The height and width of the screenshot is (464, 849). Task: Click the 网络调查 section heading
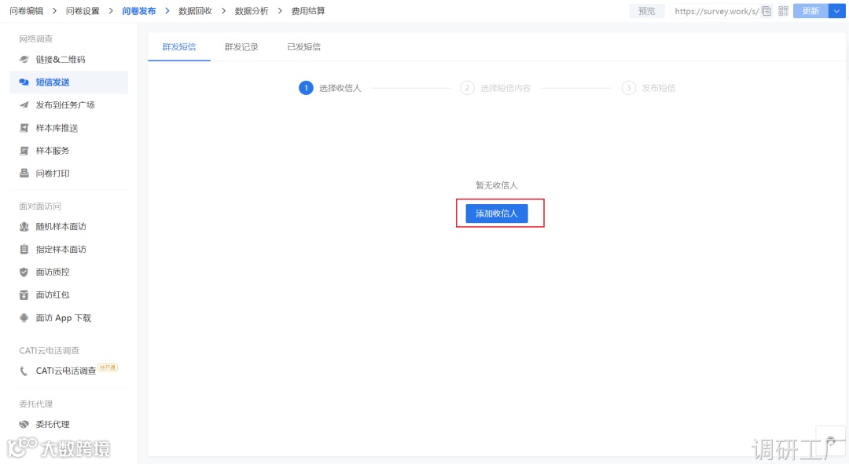click(35, 39)
